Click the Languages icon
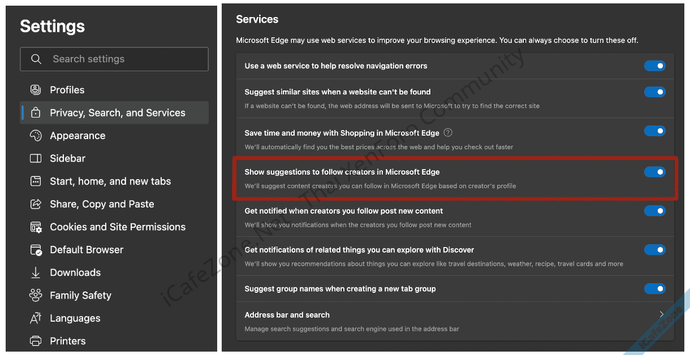The height and width of the screenshot is (355, 690). click(36, 318)
